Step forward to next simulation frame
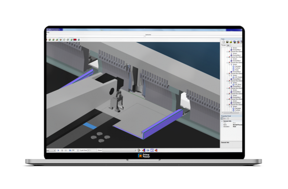This screenshot has height=189, width=288. (x=70, y=150)
